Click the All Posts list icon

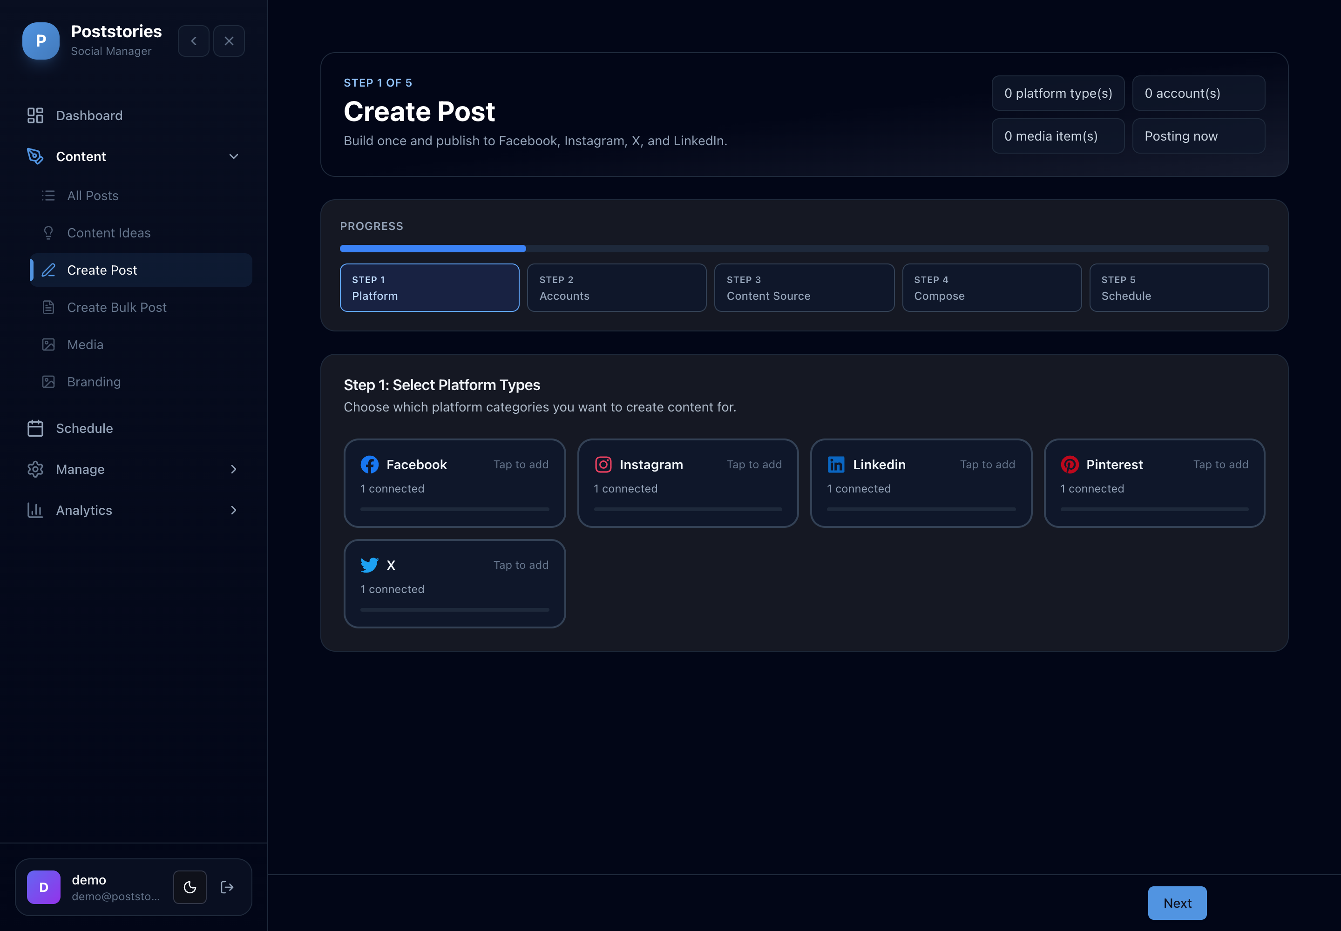(48, 196)
